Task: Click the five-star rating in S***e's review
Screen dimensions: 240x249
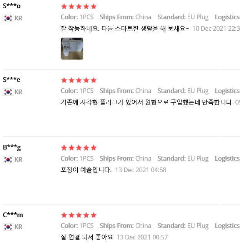Action: [79, 80]
